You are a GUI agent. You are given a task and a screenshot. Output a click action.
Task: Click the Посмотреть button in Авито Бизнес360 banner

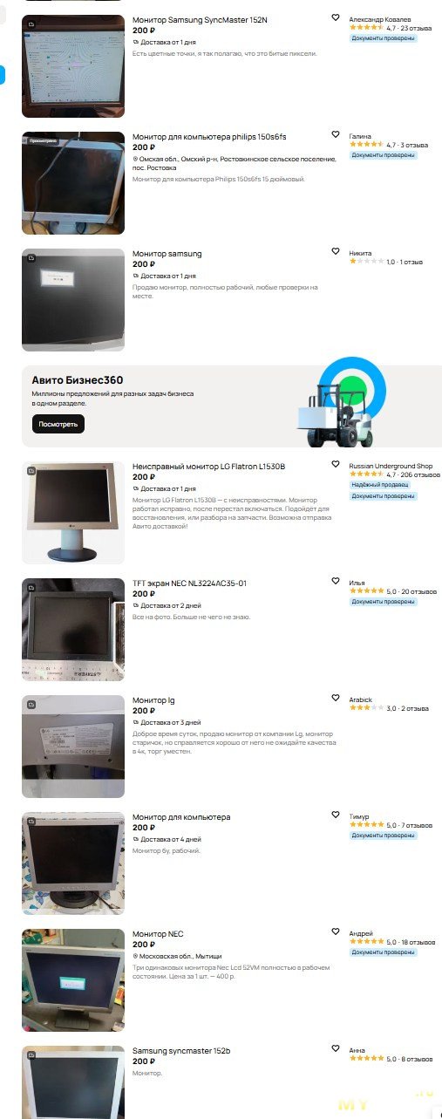tap(58, 425)
